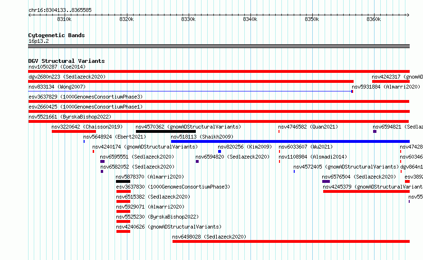Open nsv6582052 (Sedlazeck2020) label
The width and height of the screenshot is (423, 260).
[x=137, y=167]
